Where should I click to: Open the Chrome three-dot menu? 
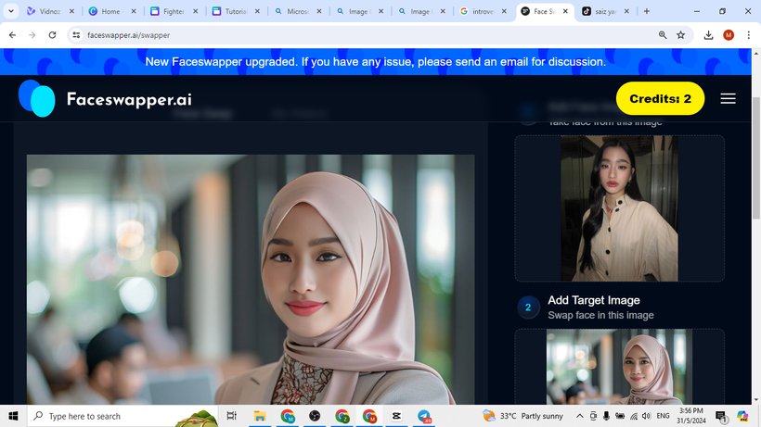click(748, 35)
